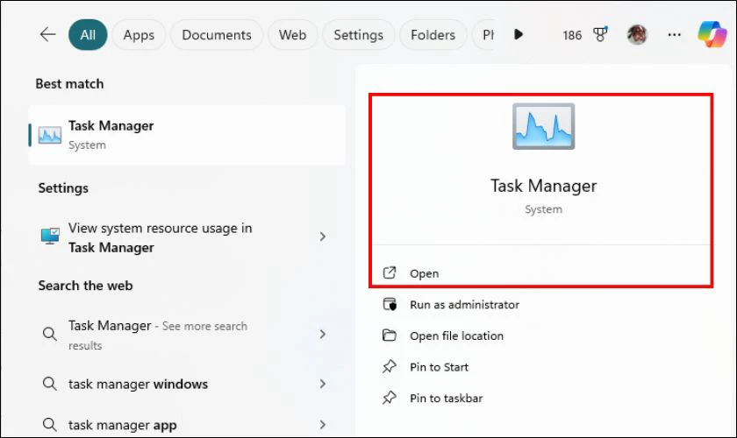Image resolution: width=737 pixels, height=438 pixels.
Task: Switch to the Documents filter tab
Action: click(x=217, y=35)
